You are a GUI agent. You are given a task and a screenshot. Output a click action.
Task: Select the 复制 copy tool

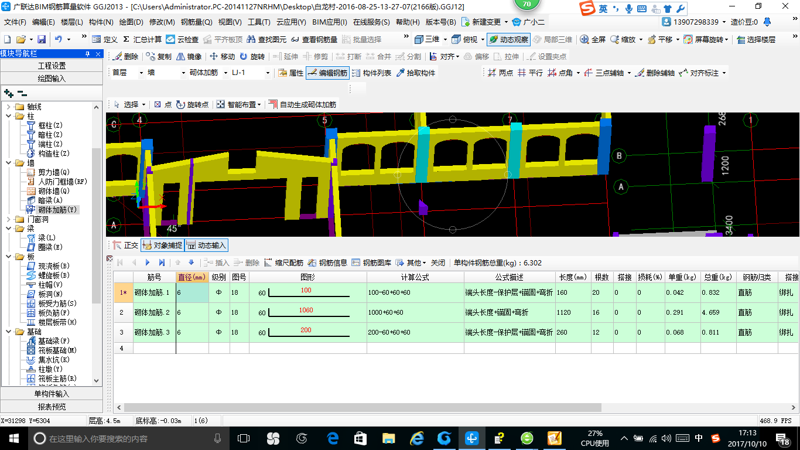pyautogui.click(x=159, y=57)
